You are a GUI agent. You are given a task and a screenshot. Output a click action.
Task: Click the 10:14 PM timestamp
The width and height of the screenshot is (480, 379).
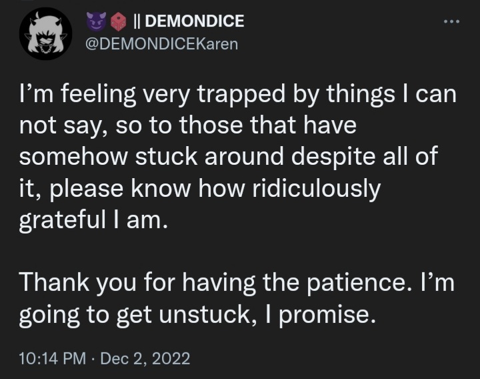coord(53,358)
